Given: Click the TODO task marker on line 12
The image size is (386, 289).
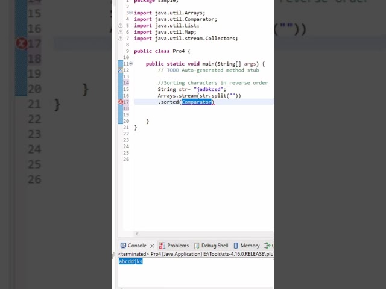Looking at the screenshot, I should click(121, 70).
